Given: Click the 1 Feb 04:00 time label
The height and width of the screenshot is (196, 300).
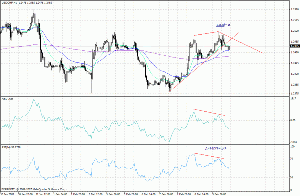Looking at the screenshot, I should coord(60,194).
